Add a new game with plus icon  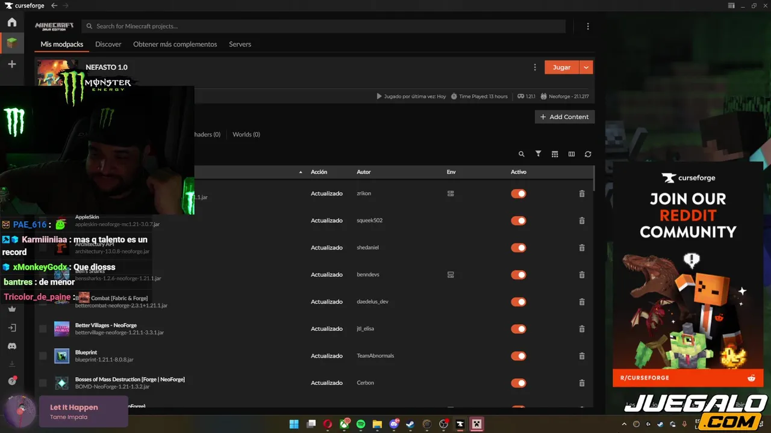point(12,64)
